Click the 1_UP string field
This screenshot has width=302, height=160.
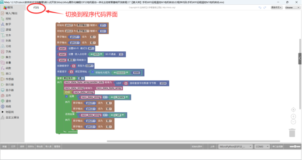(117, 115)
